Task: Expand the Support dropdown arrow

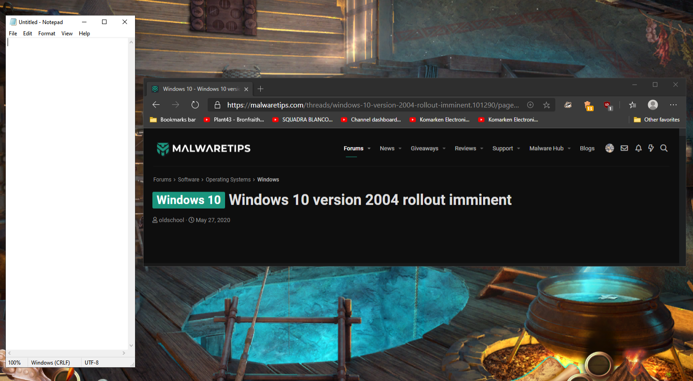Action: pos(519,149)
